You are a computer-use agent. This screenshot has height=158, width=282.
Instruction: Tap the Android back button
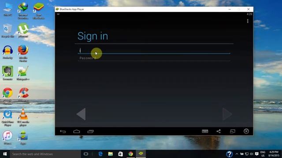63,132
